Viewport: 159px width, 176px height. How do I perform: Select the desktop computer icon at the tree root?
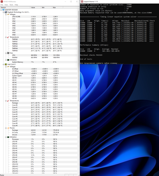(4, 10)
